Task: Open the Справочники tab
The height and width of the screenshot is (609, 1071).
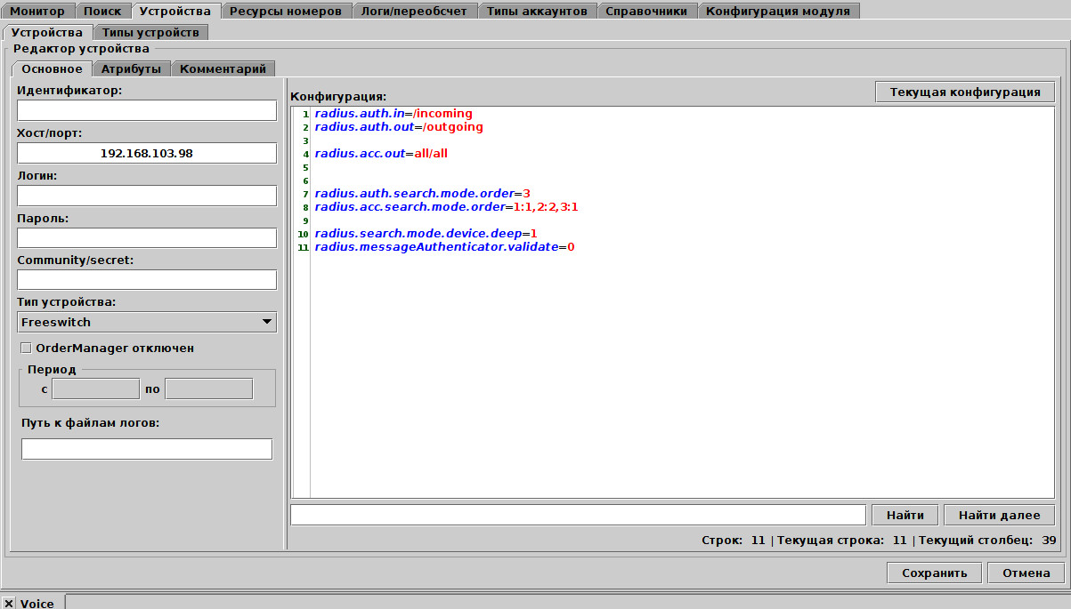Action: [646, 12]
